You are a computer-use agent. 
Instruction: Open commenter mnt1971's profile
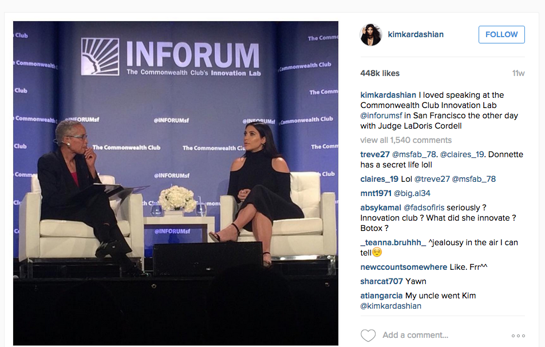pyautogui.click(x=376, y=193)
